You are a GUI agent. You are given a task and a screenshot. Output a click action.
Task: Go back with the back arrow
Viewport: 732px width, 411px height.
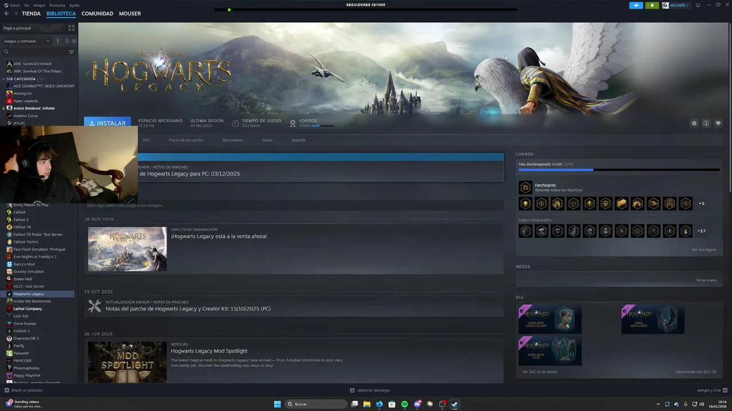tap(6, 14)
